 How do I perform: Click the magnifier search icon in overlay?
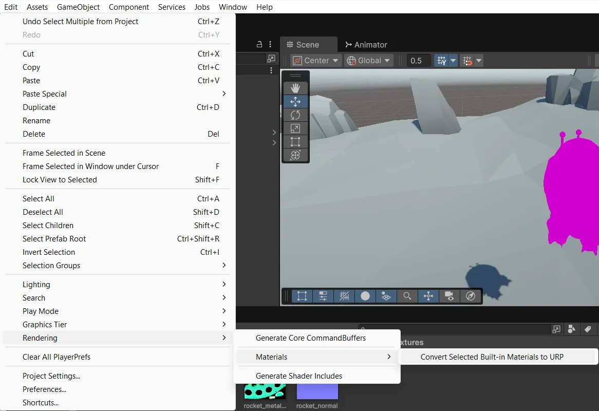pyautogui.click(x=407, y=296)
